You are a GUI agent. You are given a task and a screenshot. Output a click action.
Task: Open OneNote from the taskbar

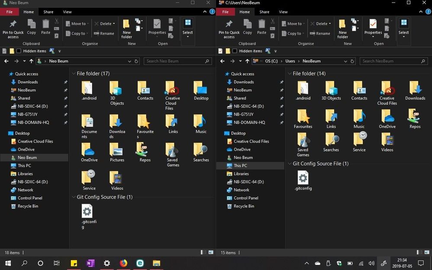coord(90,263)
